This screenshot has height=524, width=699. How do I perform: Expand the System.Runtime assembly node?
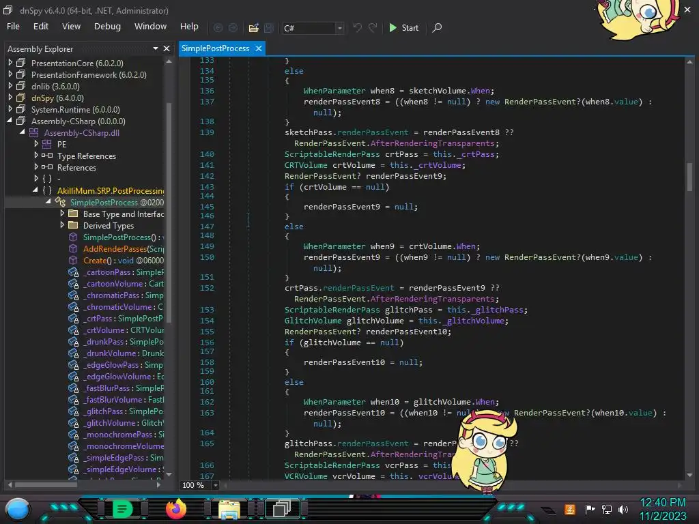[x=10, y=109]
